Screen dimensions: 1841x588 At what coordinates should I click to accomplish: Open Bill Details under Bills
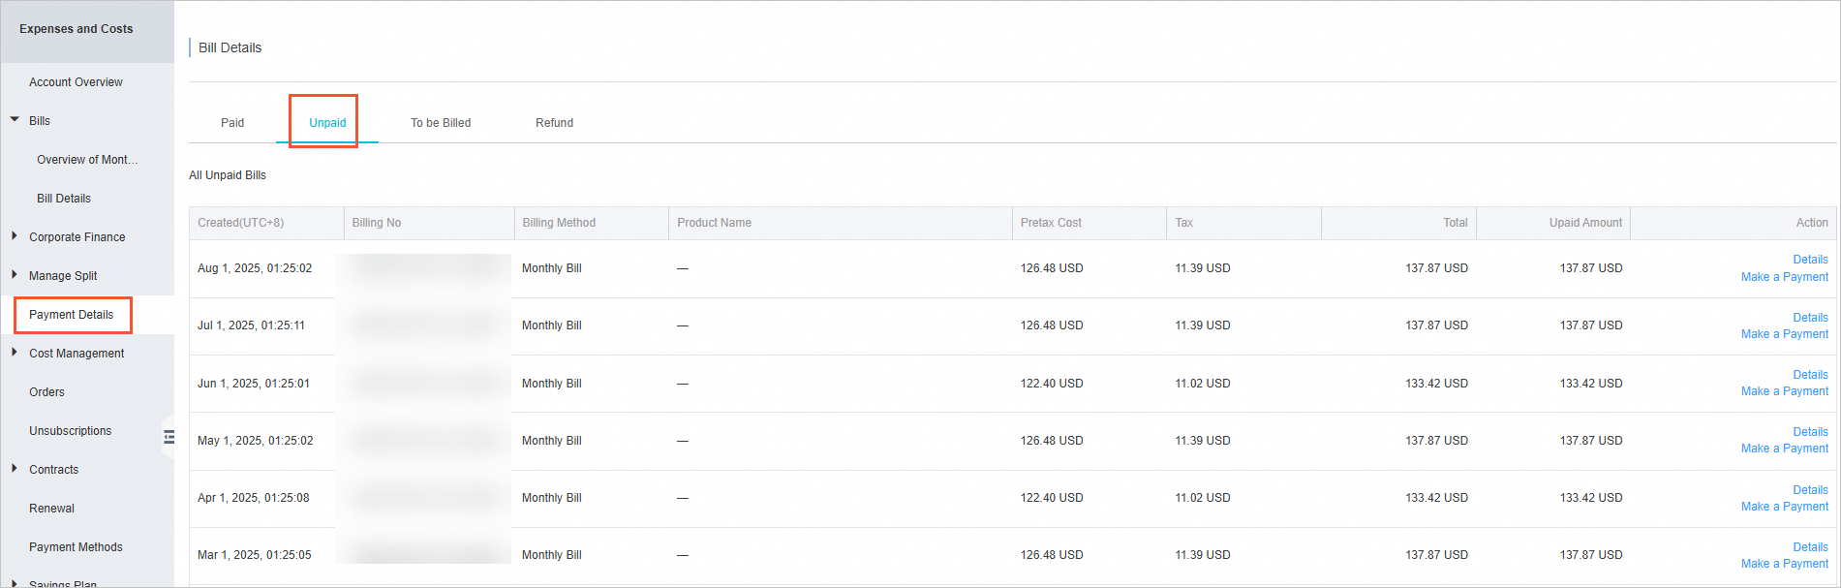[x=64, y=199]
